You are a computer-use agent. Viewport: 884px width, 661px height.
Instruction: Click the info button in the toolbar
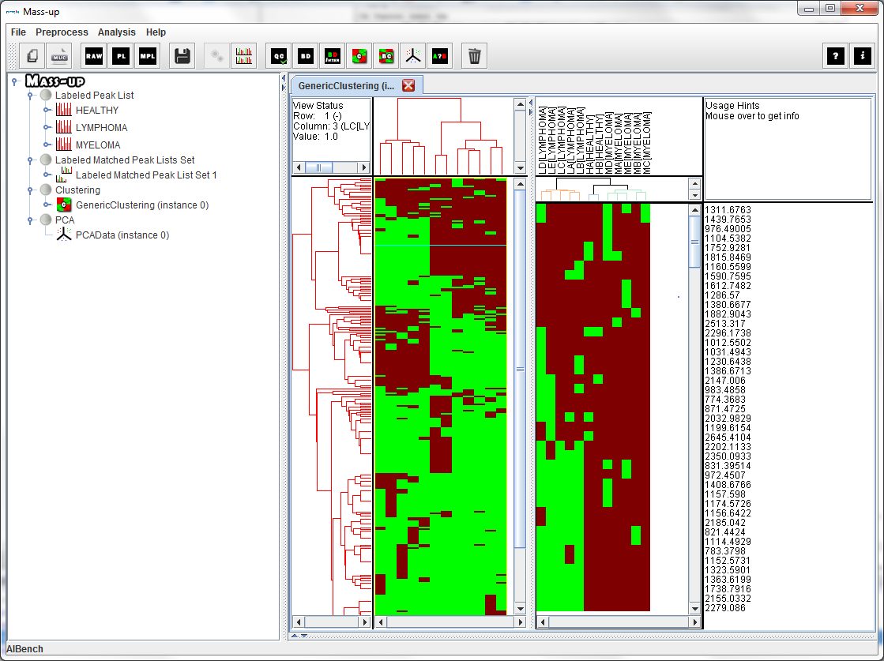coord(861,55)
